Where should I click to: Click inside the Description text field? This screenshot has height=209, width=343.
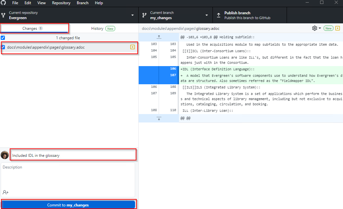[68, 177]
